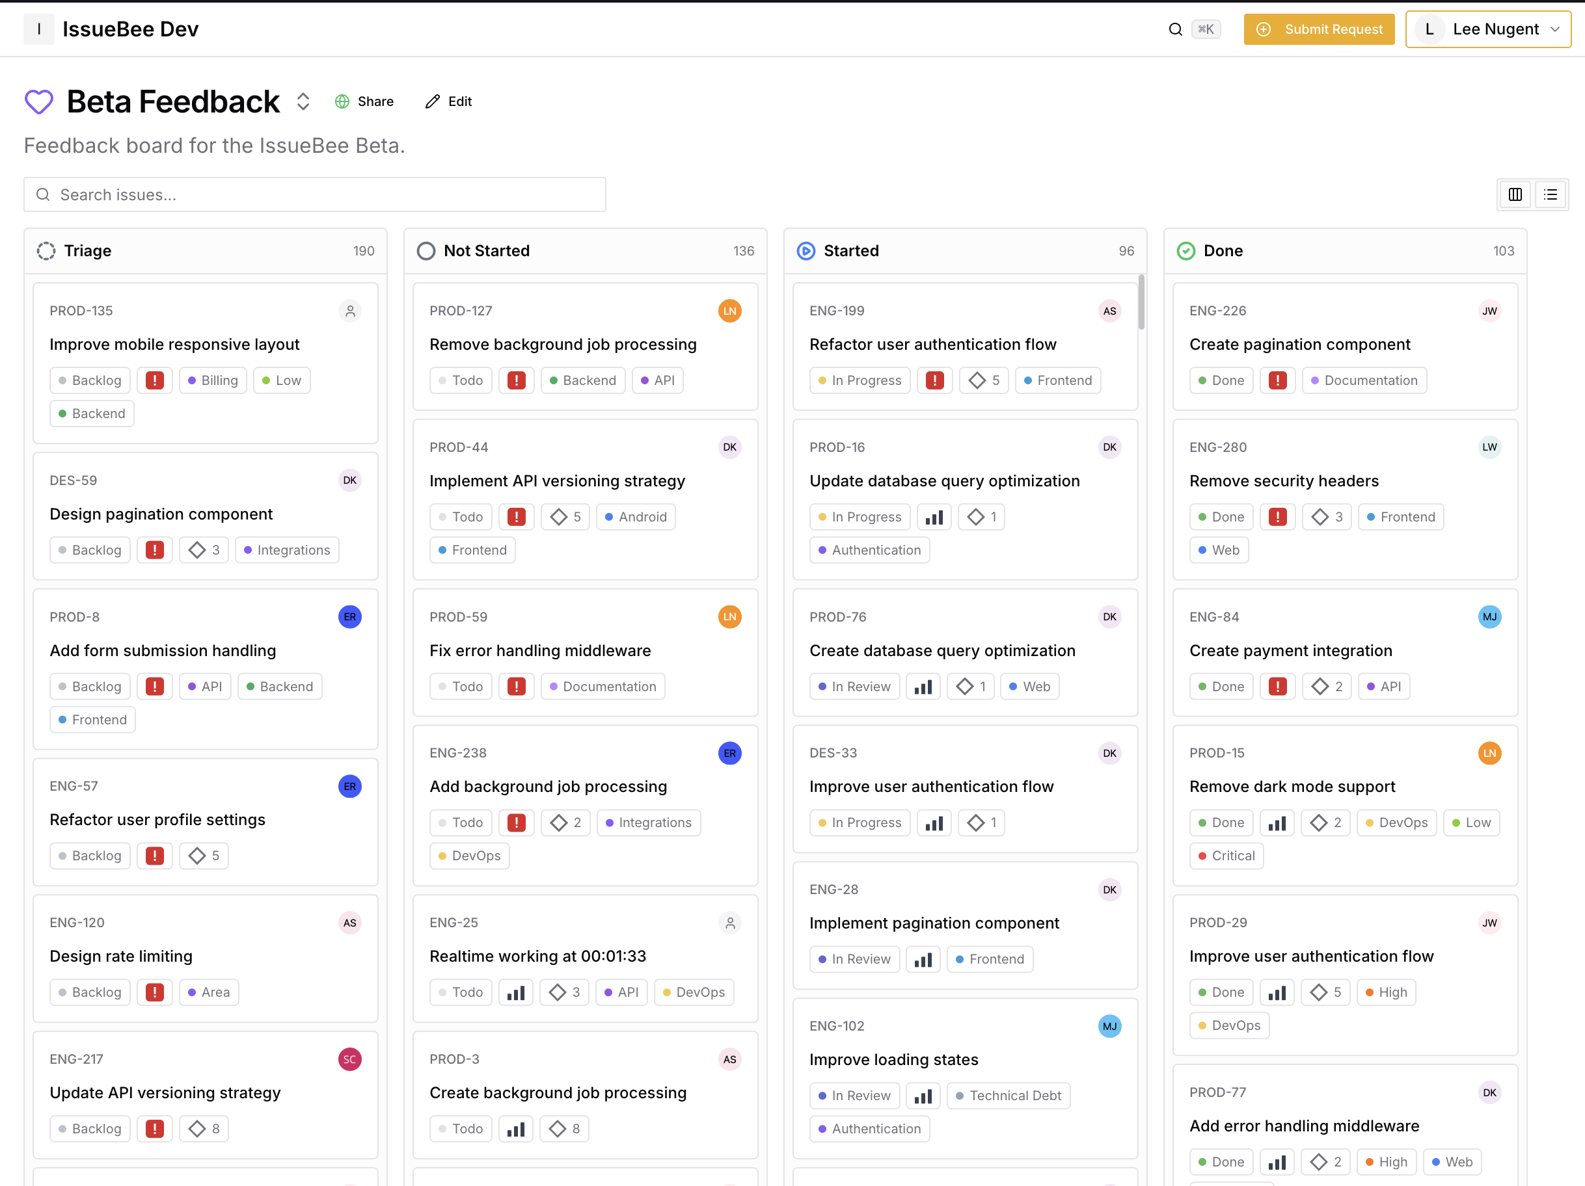The height and width of the screenshot is (1186, 1585).
Task: Click unassigned avatar icon on ENG-25 card
Action: click(729, 923)
